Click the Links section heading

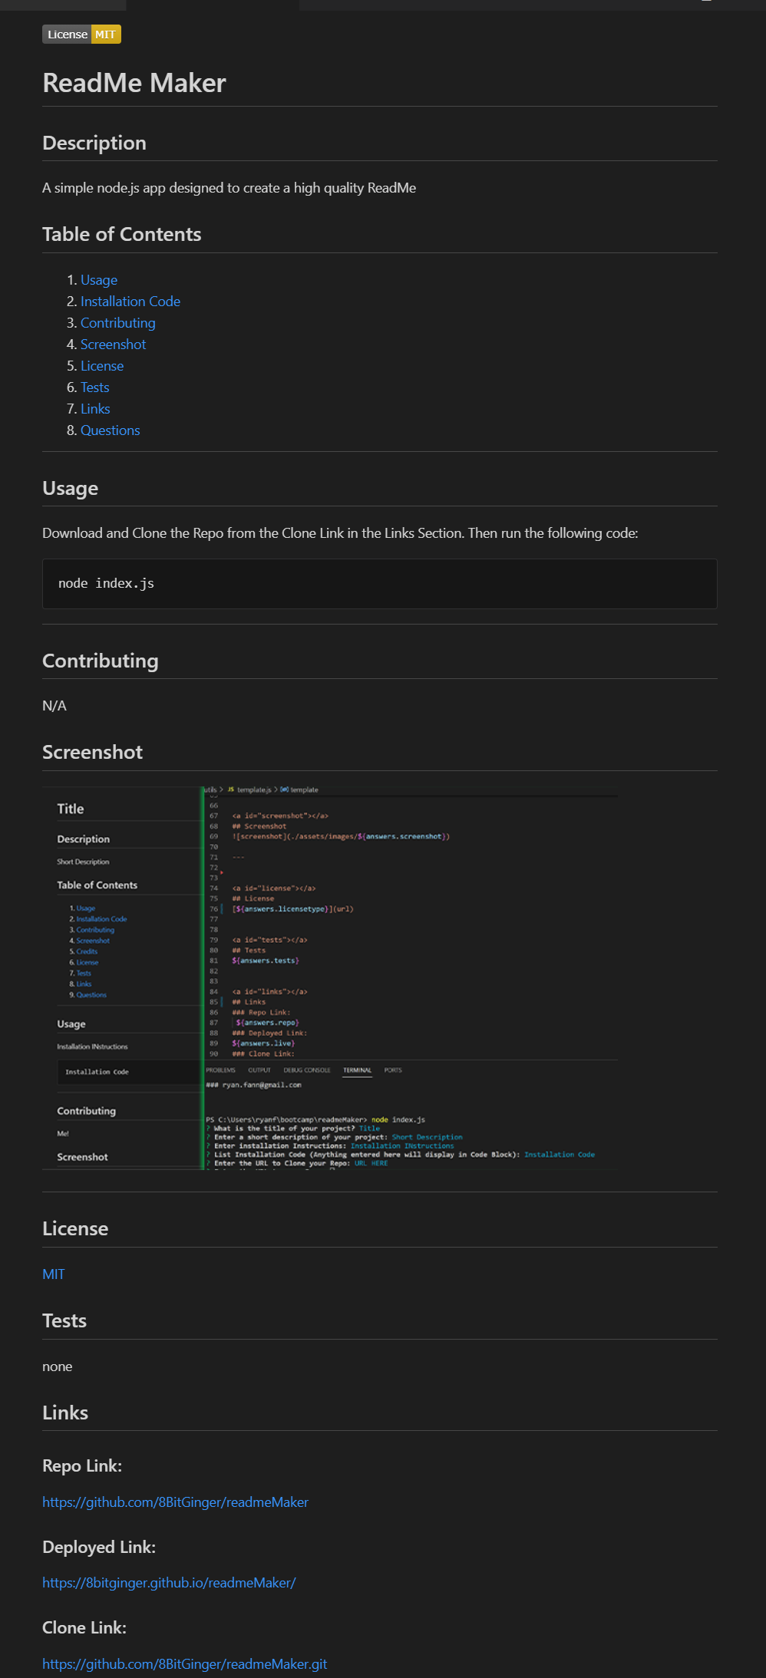point(65,1413)
